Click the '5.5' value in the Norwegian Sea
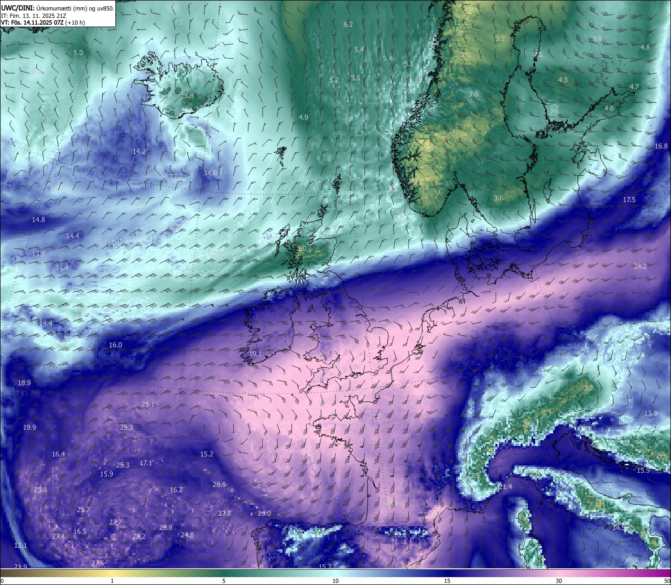The image size is (671, 585). point(355,78)
